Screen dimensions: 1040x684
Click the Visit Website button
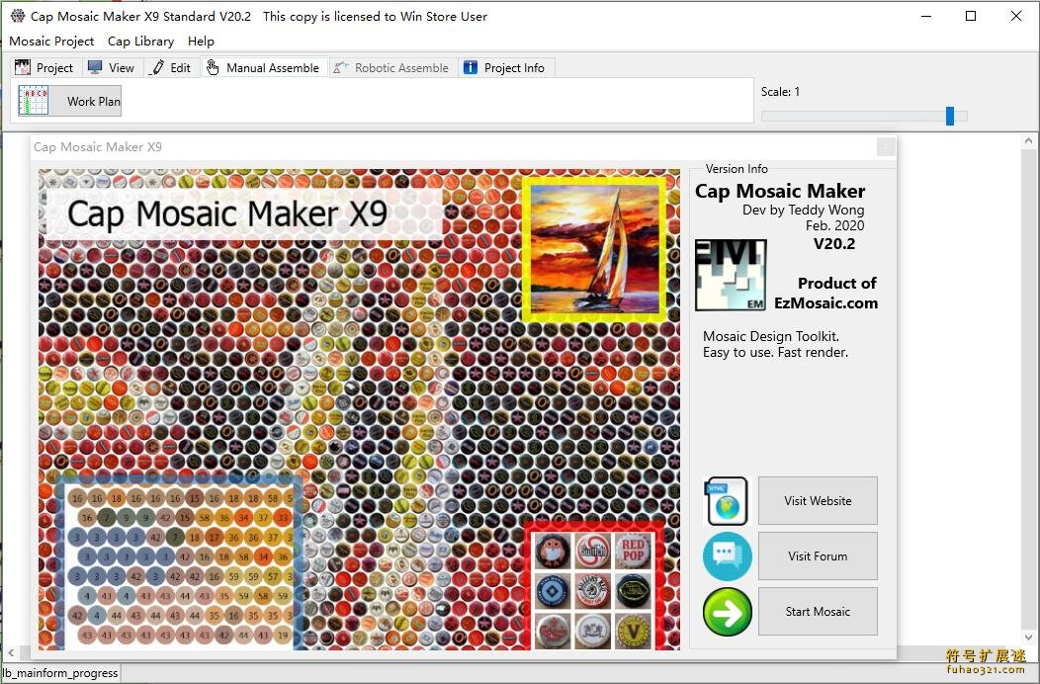(x=818, y=500)
